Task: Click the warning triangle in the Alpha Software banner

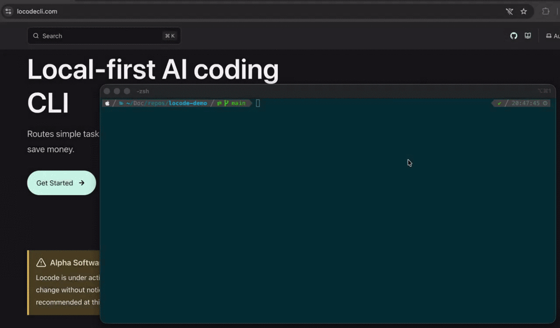Action: point(40,262)
